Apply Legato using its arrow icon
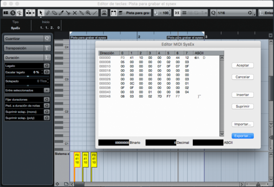Viewport: 274px width, 187px height. tap(47, 66)
